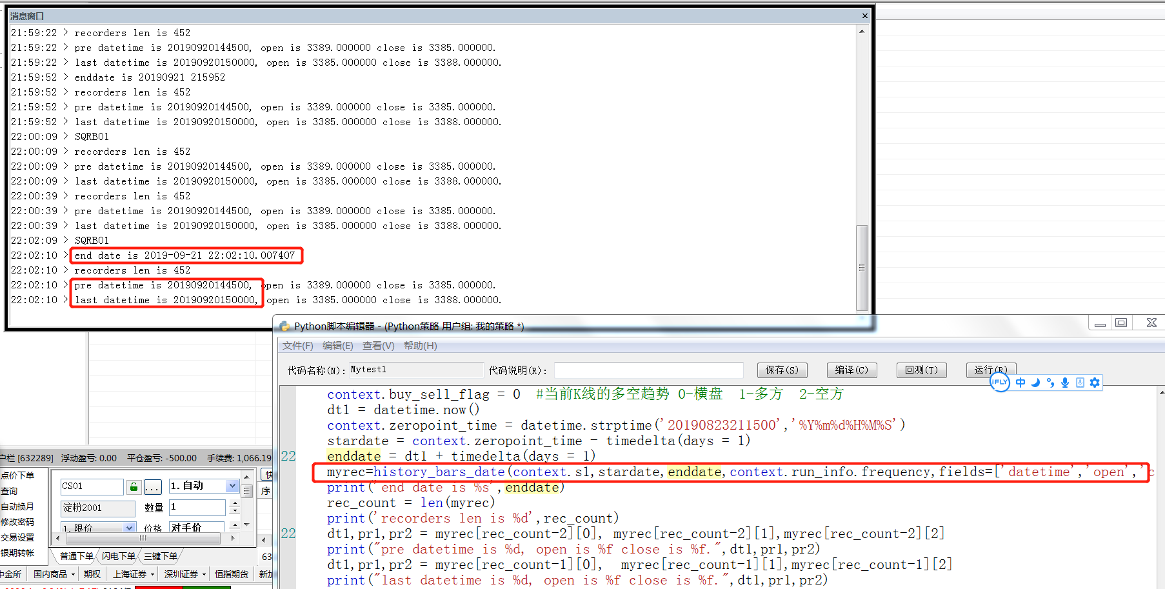The width and height of the screenshot is (1165, 589).
Task: Click the 价格 对手价 price field
Action: click(197, 527)
